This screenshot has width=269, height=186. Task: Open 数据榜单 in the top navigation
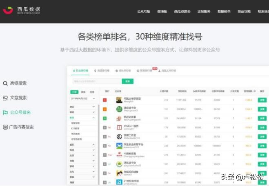(224, 11)
